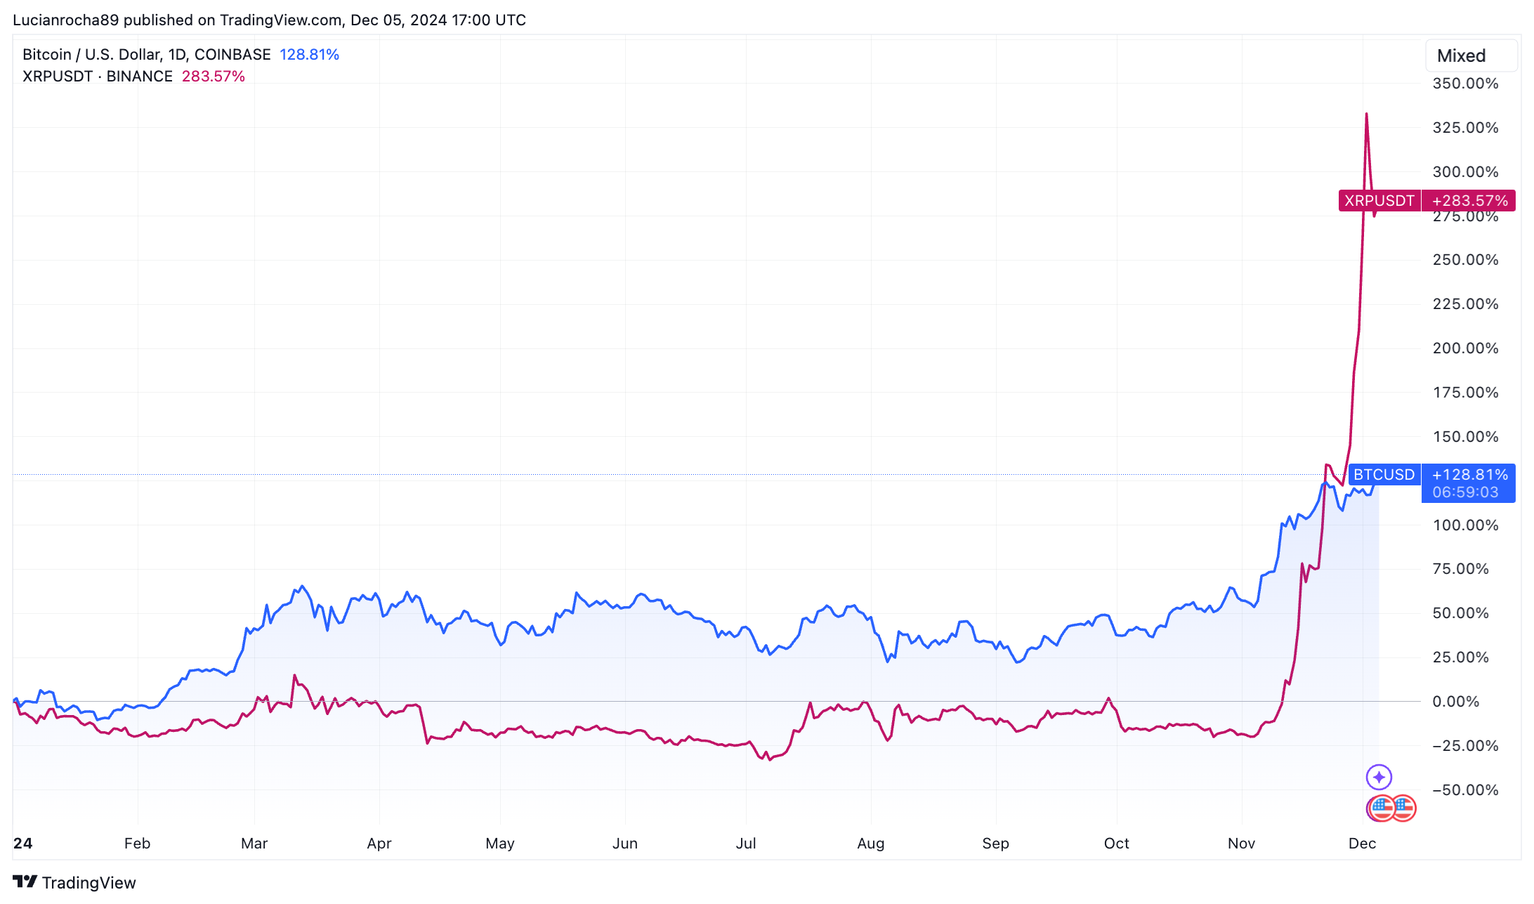
Task: Click the Dec label on time axis
Action: click(1363, 844)
